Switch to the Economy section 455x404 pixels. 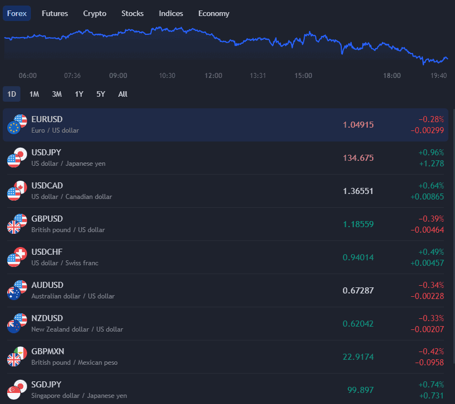coord(214,13)
